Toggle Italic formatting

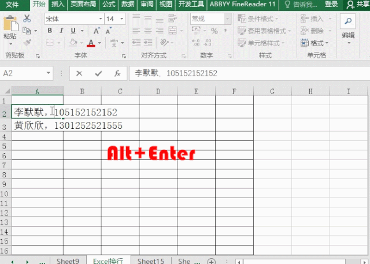coord(62,31)
